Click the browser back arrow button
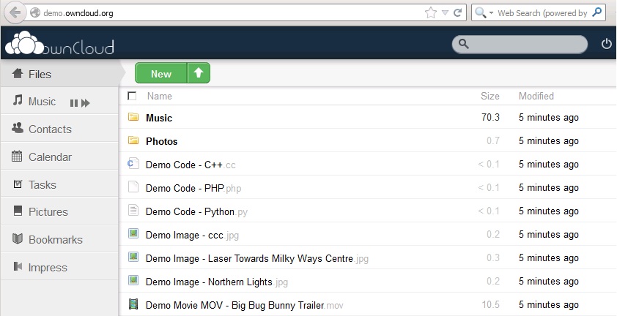 [15, 12]
